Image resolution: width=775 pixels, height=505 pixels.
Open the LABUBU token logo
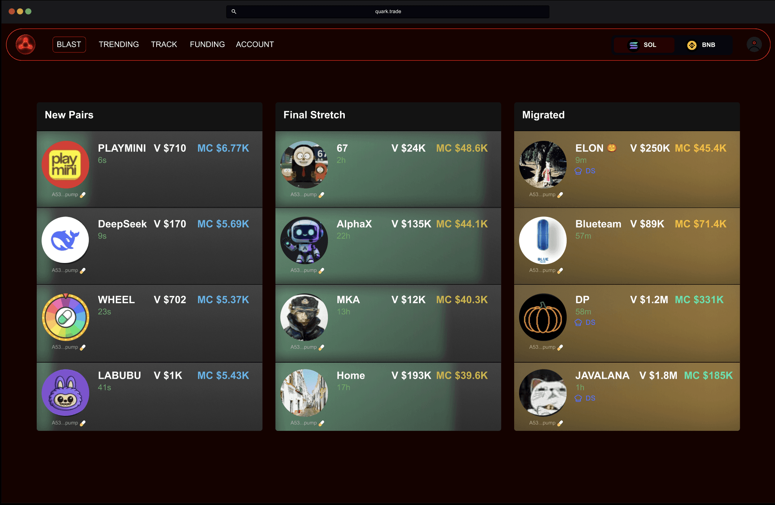[66, 393]
